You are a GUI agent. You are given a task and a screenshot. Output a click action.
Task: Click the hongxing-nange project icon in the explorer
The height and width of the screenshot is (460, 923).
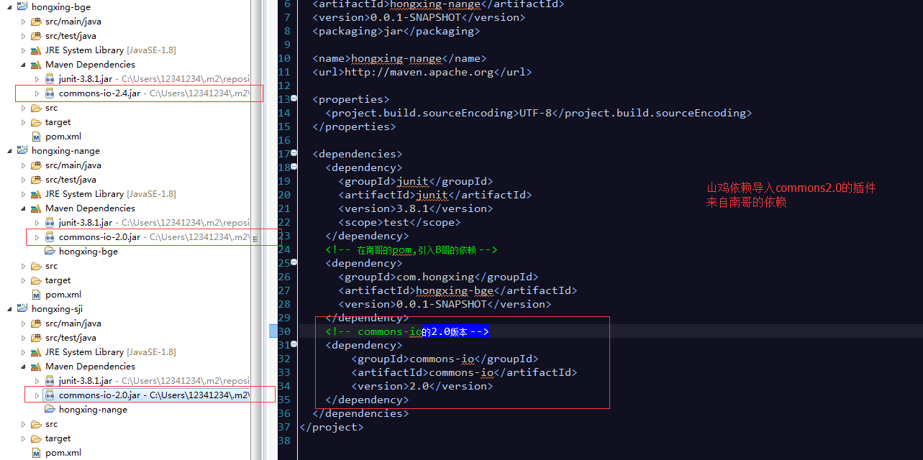22,151
